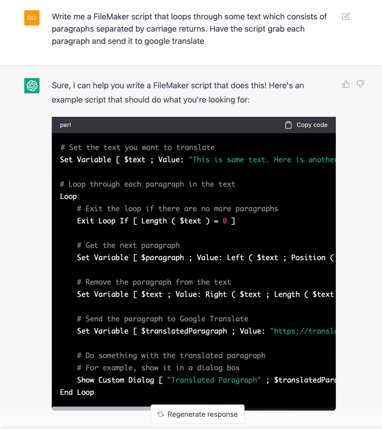Click the code block horizontal scrollbar
This screenshot has width=382, height=429.
pyautogui.click(x=101, y=408)
